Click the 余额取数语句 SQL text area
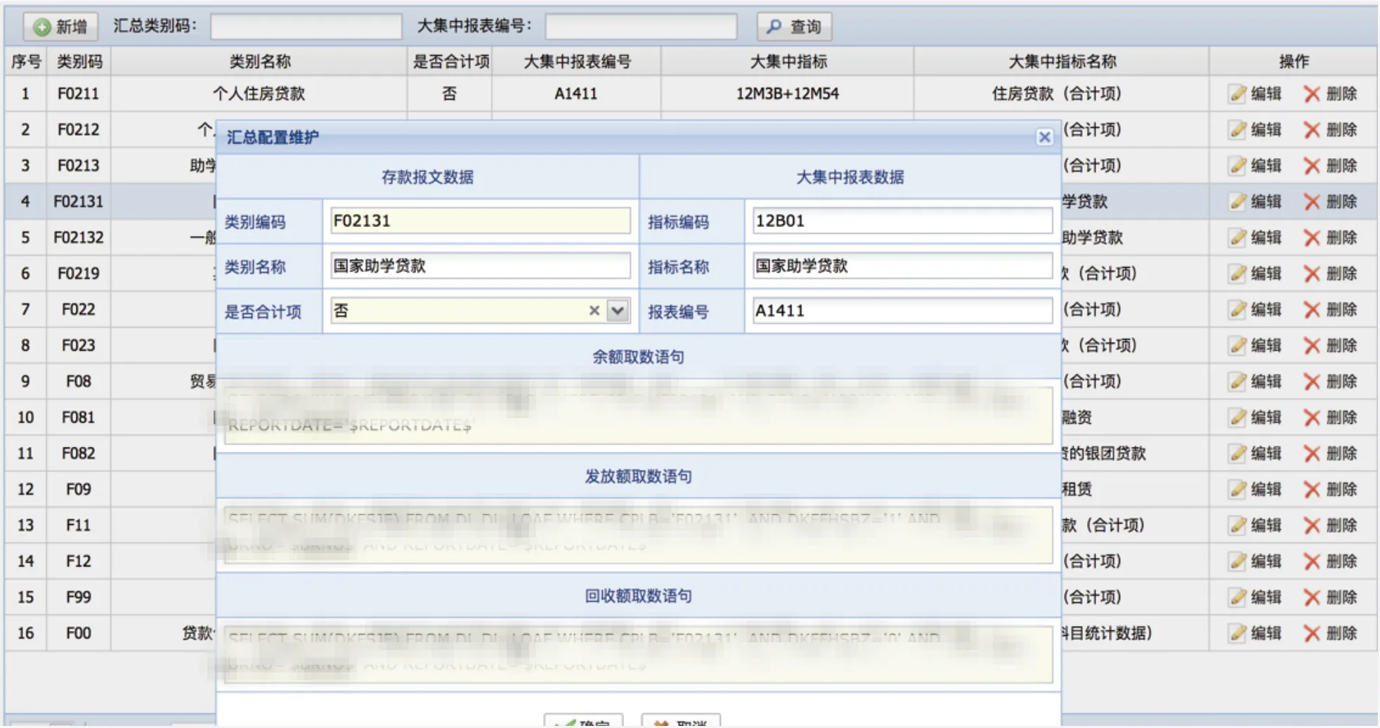The height and width of the screenshot is (728, 1380). [x=637, y=415]
